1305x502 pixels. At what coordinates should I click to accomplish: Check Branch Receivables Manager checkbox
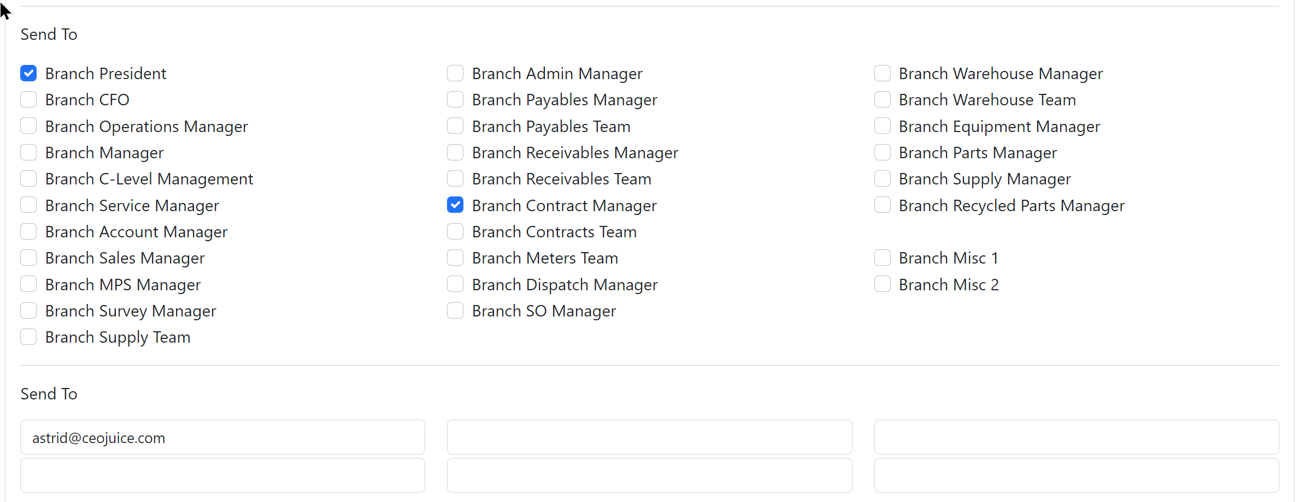pos(455,152)
